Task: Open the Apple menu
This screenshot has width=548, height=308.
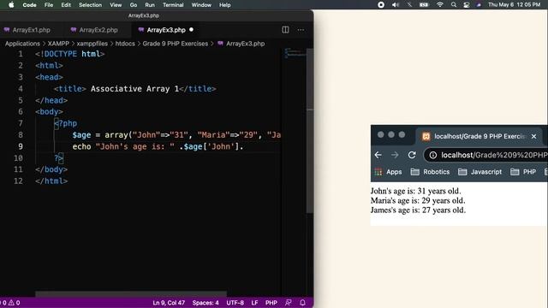Action: pos(11,5)
